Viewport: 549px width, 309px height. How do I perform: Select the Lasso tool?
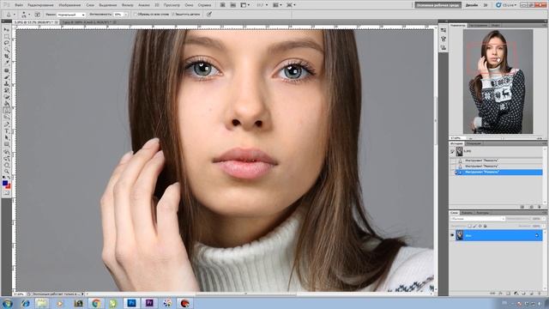point(6,43)
